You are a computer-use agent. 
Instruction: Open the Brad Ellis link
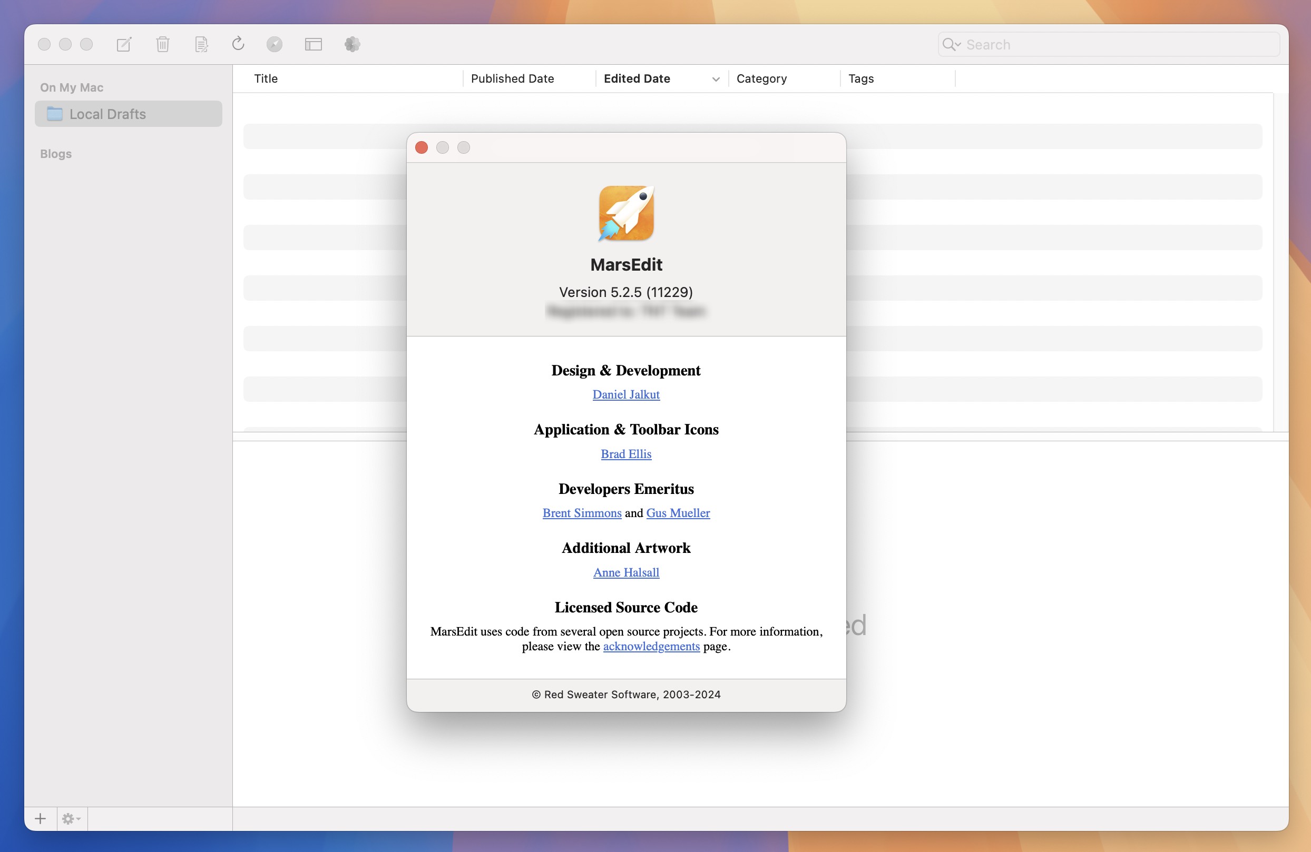626,454
